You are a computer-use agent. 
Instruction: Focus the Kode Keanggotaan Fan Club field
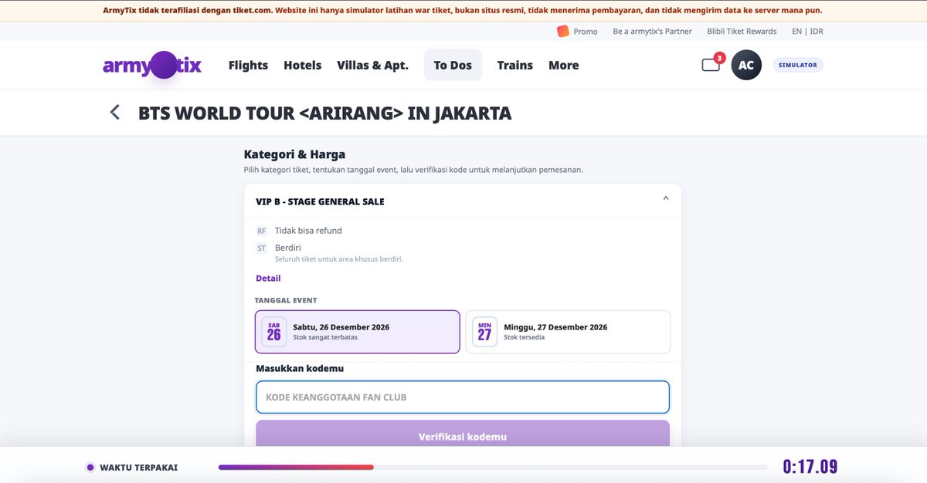463,397
